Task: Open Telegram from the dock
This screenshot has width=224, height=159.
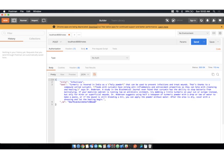Action: [96, 146]
